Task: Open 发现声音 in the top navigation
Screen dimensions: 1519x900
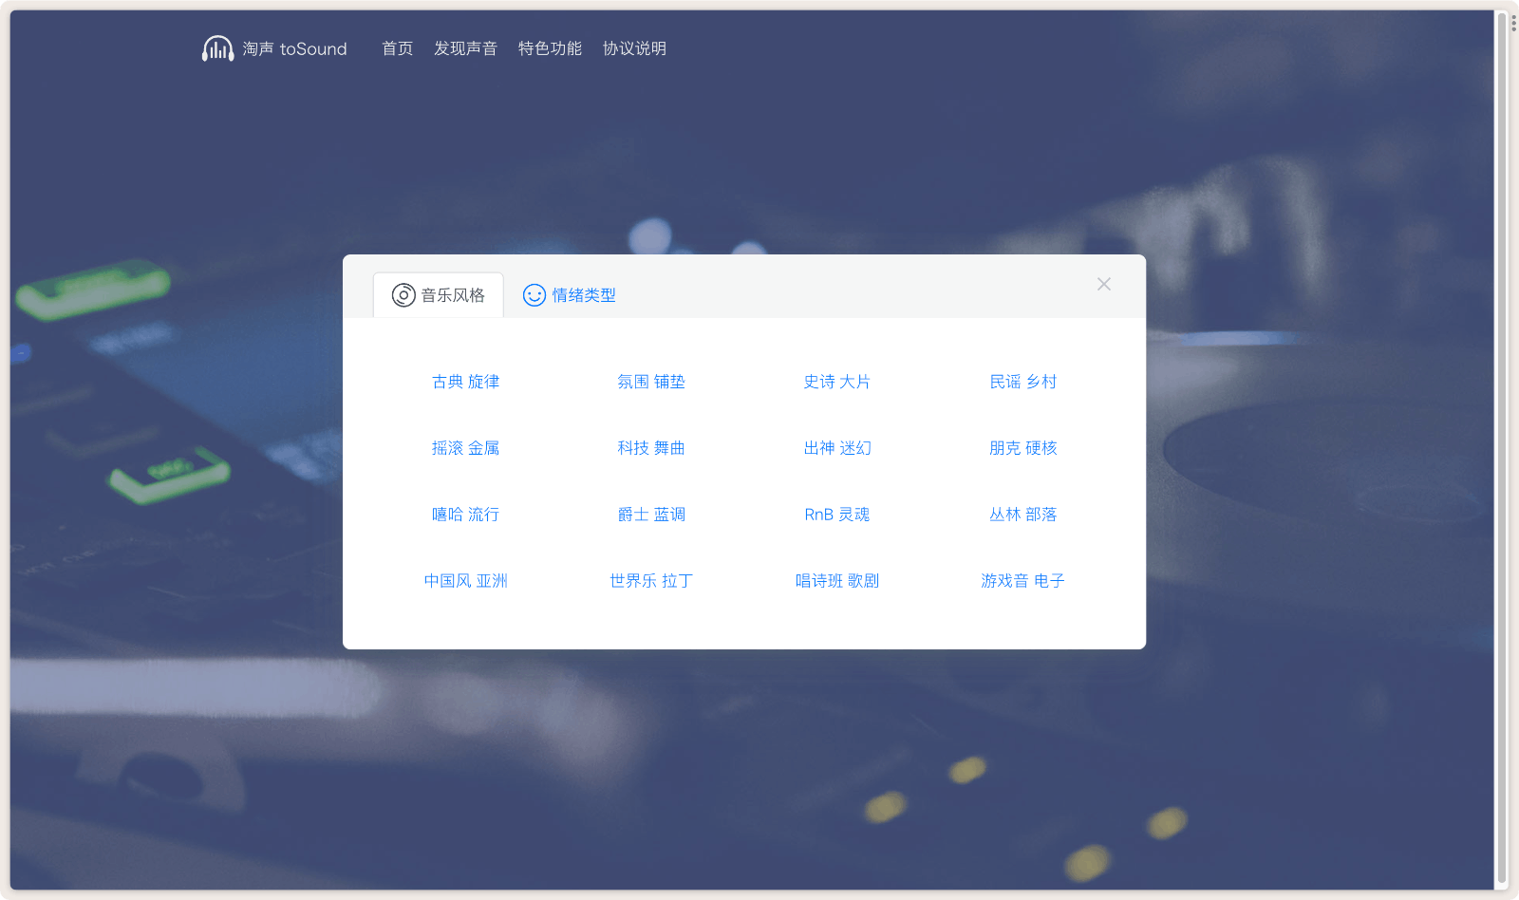Action: [x=465, y=48]
